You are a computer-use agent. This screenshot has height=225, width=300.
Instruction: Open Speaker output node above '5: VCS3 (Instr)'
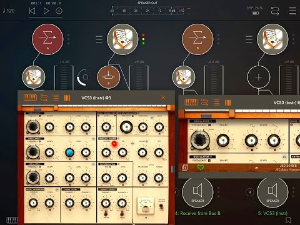coord(272,192)
